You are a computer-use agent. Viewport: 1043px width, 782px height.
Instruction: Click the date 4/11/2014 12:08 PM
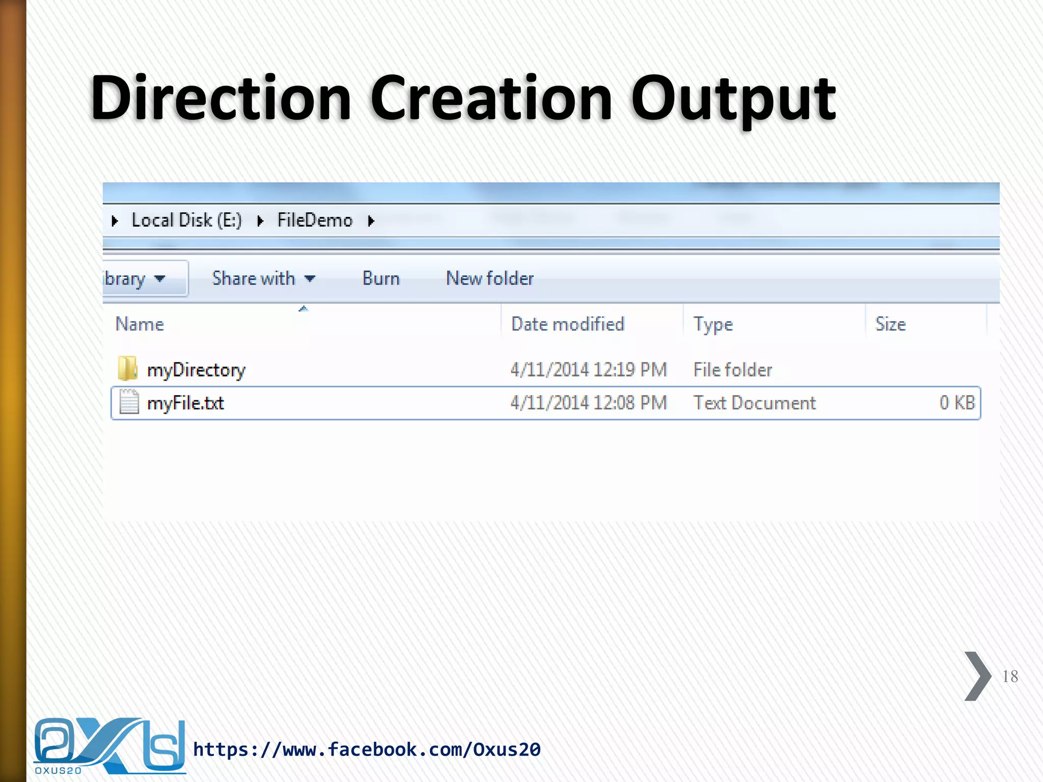[589, 403]
